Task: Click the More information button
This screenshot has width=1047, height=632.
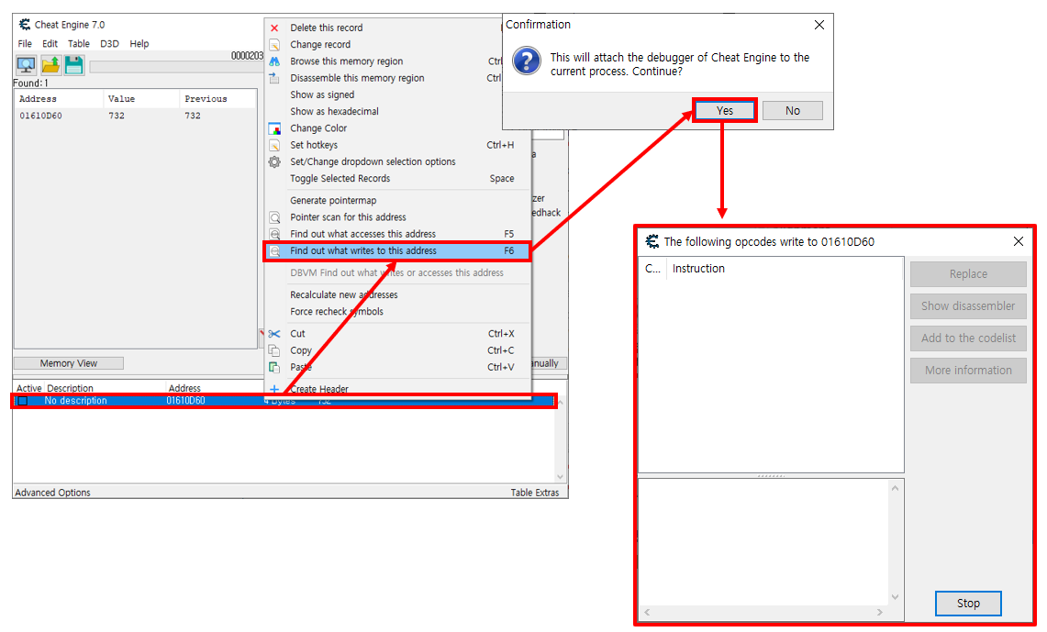Action: tap(968, 370)
